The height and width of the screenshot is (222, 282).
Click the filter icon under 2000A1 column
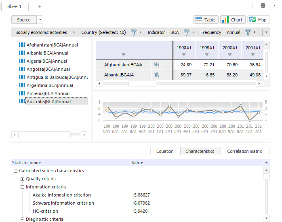pos(229,54)
